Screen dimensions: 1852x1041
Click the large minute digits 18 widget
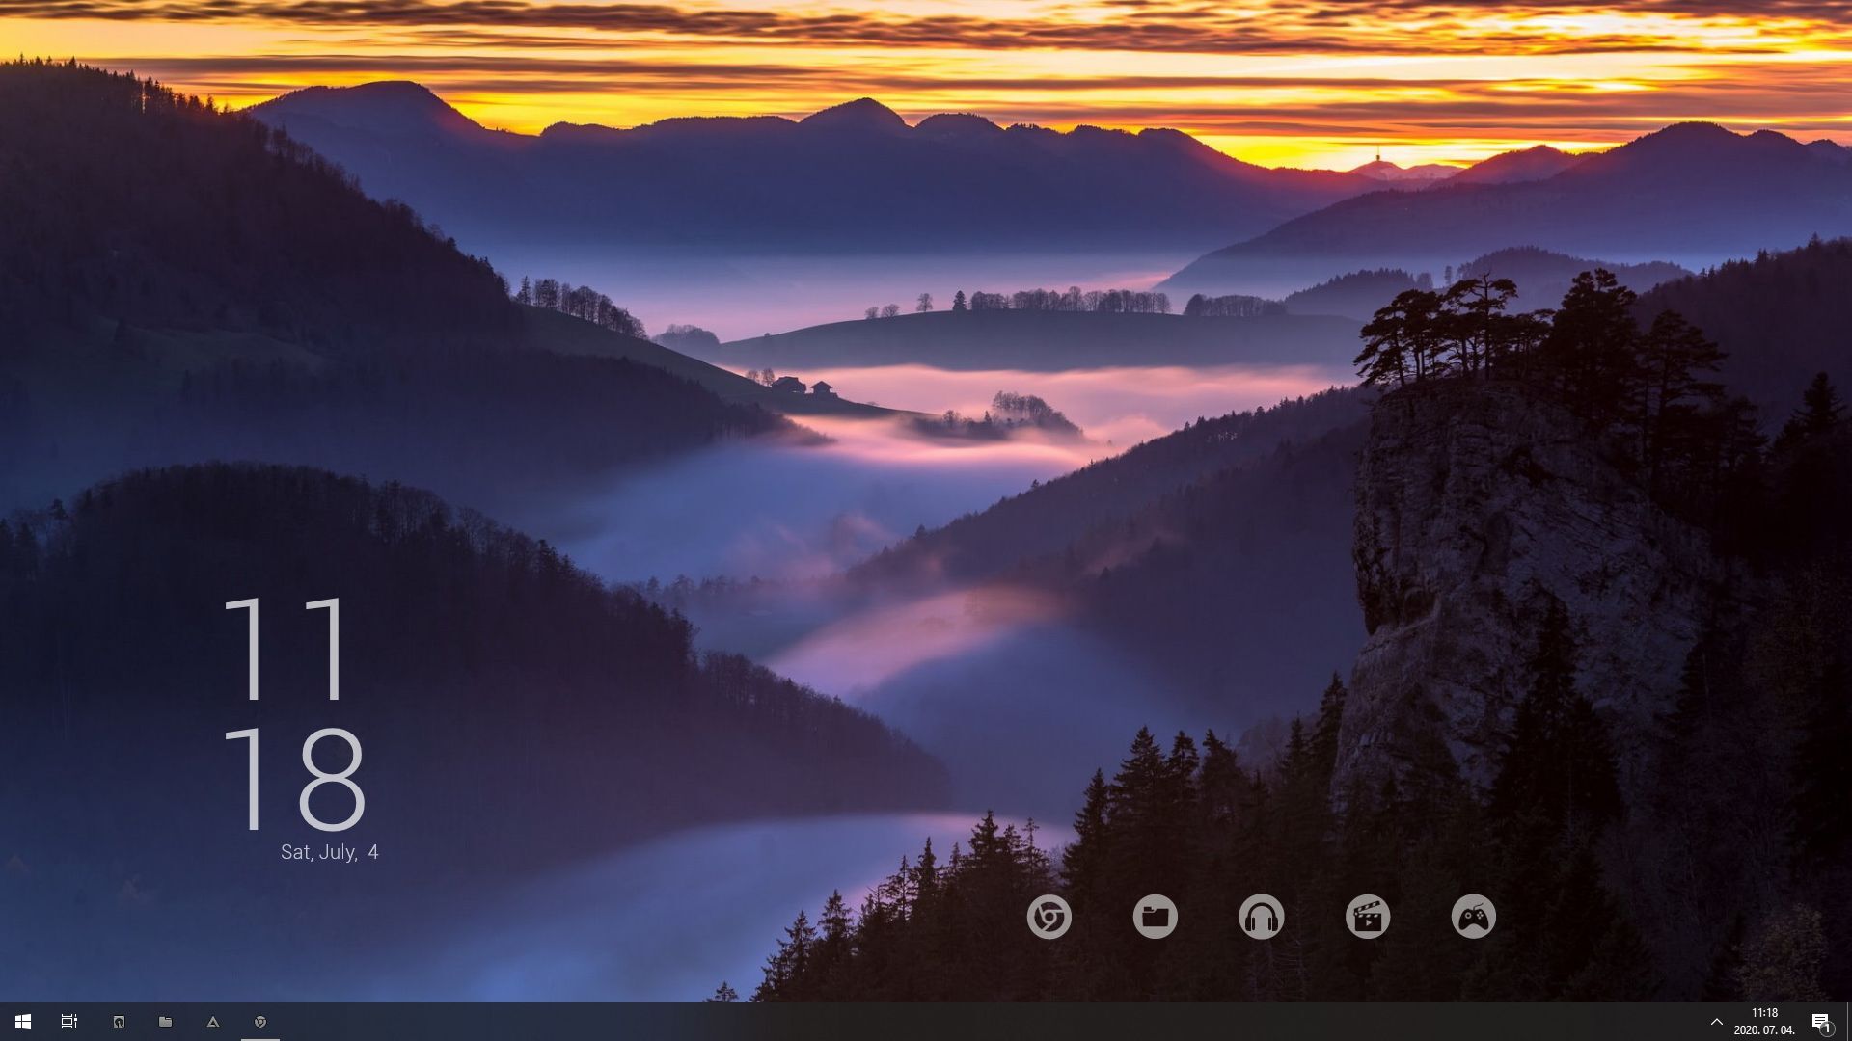[x=295, y=779]
